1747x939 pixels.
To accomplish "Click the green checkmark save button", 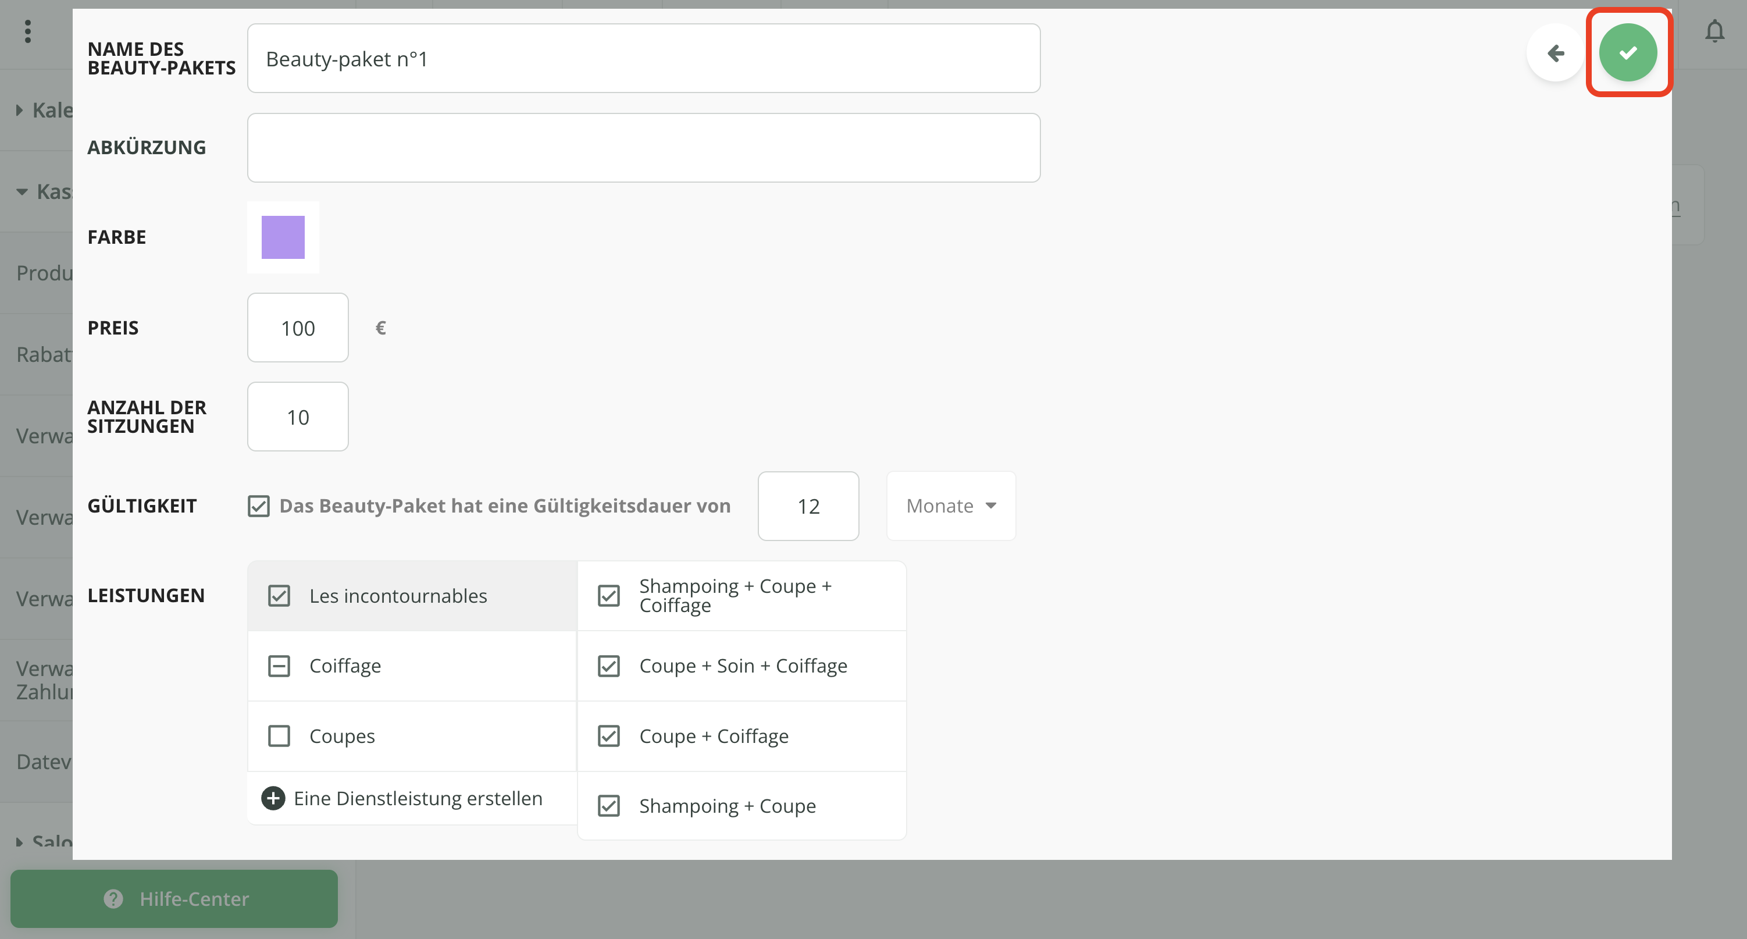I will (x=1628, y=52).
